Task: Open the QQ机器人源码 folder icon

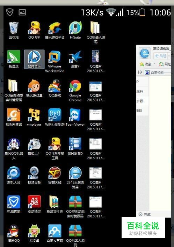Action: 96,32
